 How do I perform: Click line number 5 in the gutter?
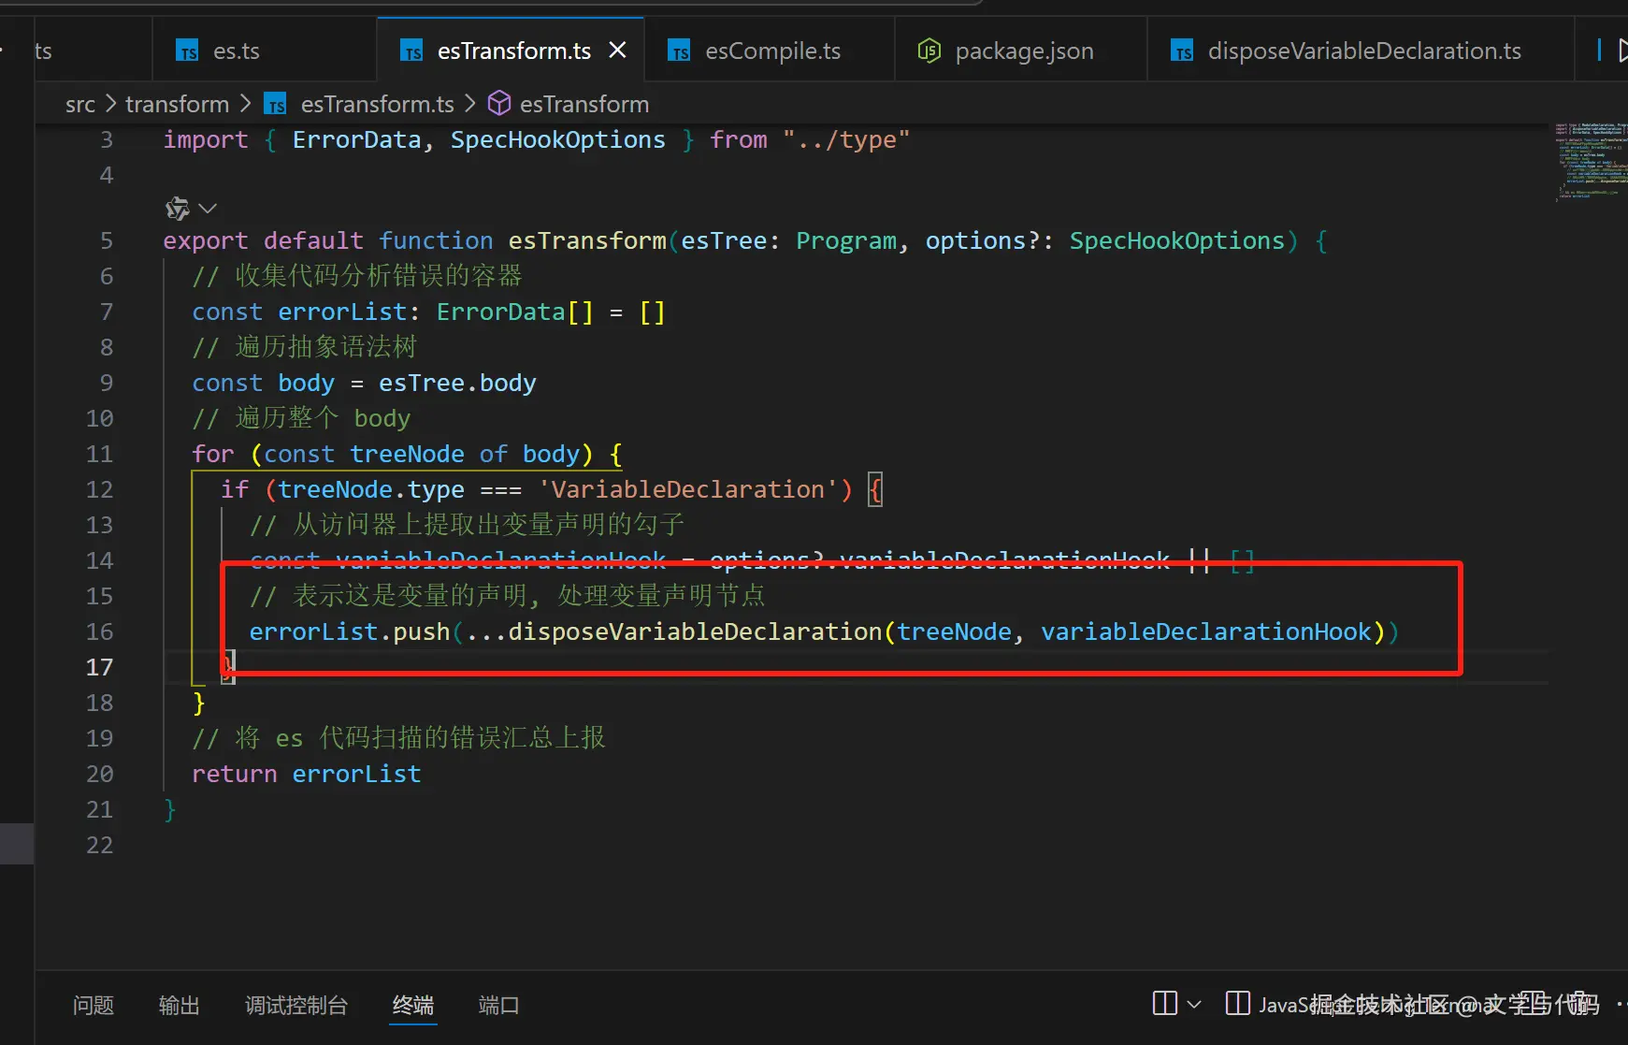107,240
